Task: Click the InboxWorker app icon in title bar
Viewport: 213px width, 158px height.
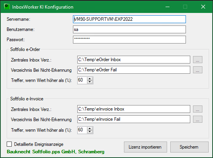Action: click(x=7, y=7)
